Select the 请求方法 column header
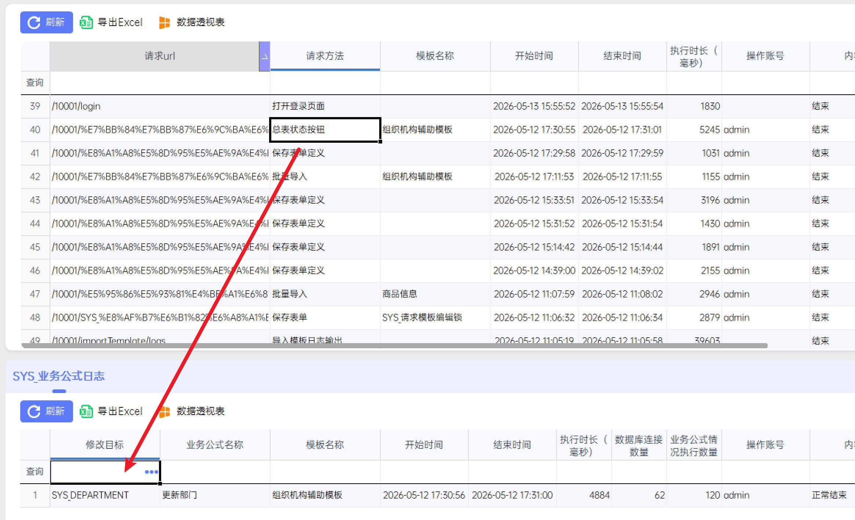 pos(325,56)
